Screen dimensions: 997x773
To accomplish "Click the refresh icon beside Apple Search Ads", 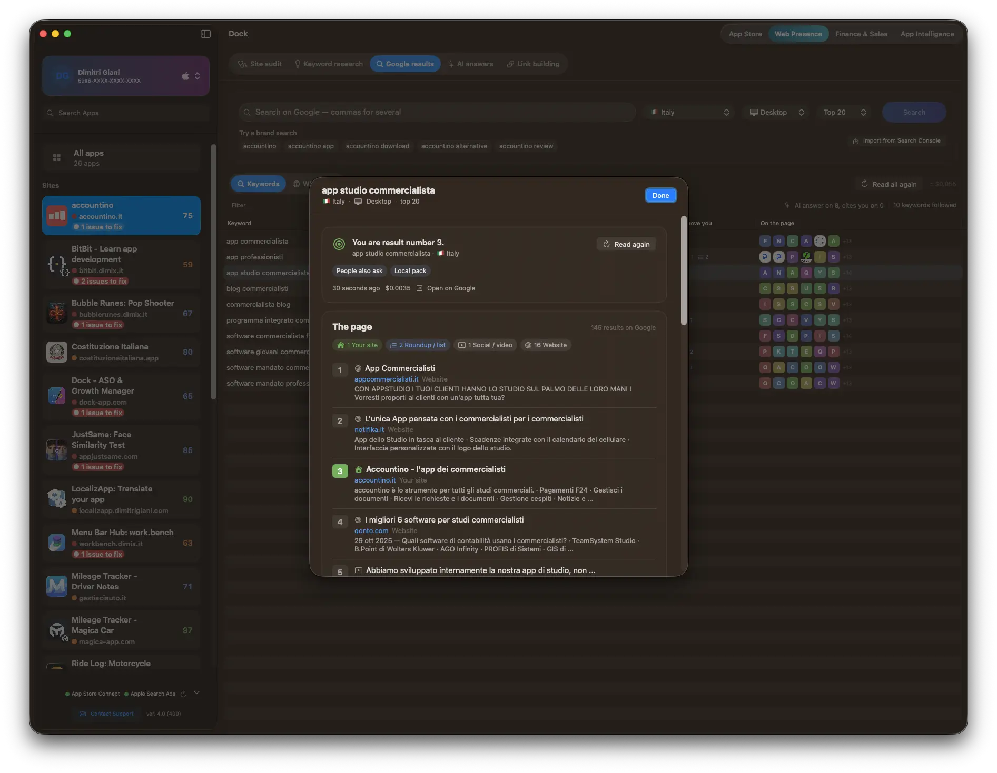I will (x=183, y=694).
